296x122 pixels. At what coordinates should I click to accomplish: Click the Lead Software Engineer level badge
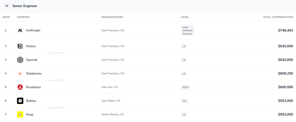(187, 30)
